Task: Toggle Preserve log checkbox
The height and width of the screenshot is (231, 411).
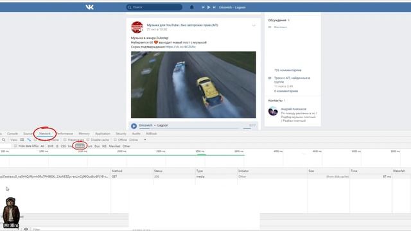Action: pos(65,140)
